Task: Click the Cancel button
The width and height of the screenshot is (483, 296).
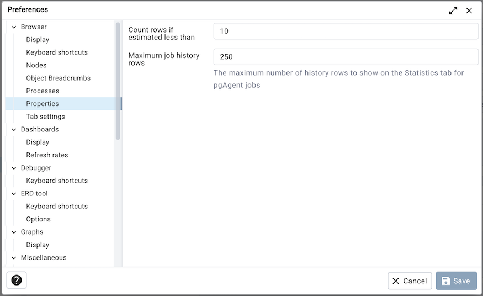Action: pos(410,281)
